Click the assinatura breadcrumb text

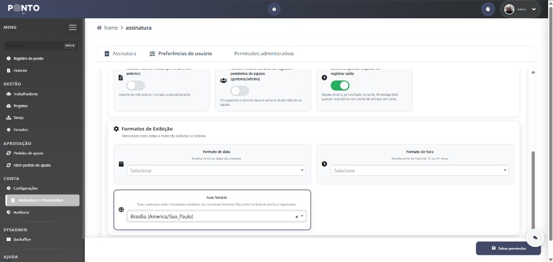(x=139, y=28)
